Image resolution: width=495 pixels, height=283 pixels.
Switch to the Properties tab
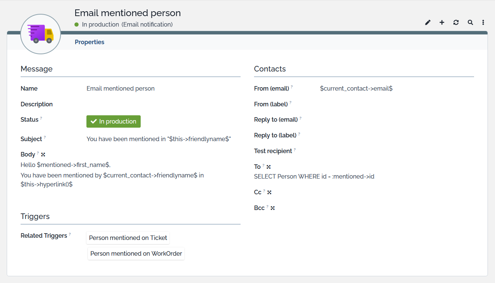pos(89,42)
